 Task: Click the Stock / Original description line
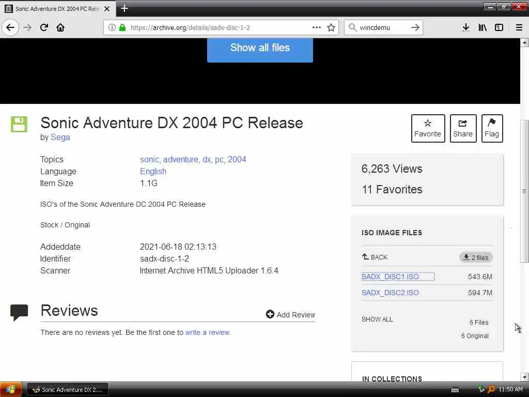tap(65, 225)
